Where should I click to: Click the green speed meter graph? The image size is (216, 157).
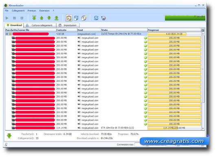185,18
